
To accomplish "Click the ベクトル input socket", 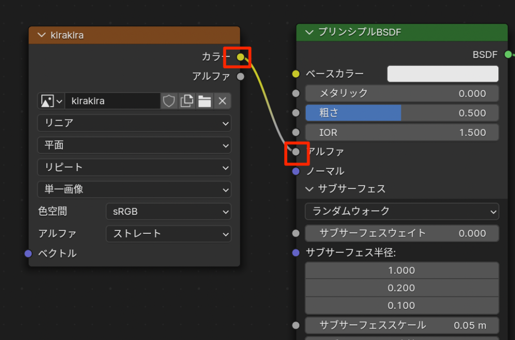I will [x=29, y=253].
